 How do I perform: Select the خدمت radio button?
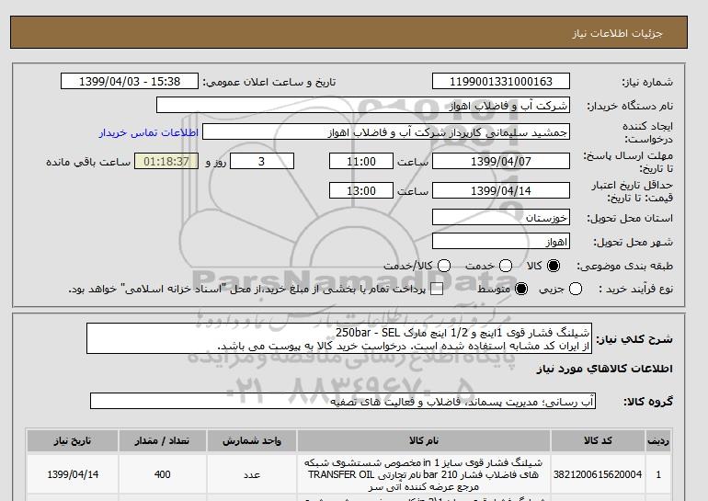(506, 266)
